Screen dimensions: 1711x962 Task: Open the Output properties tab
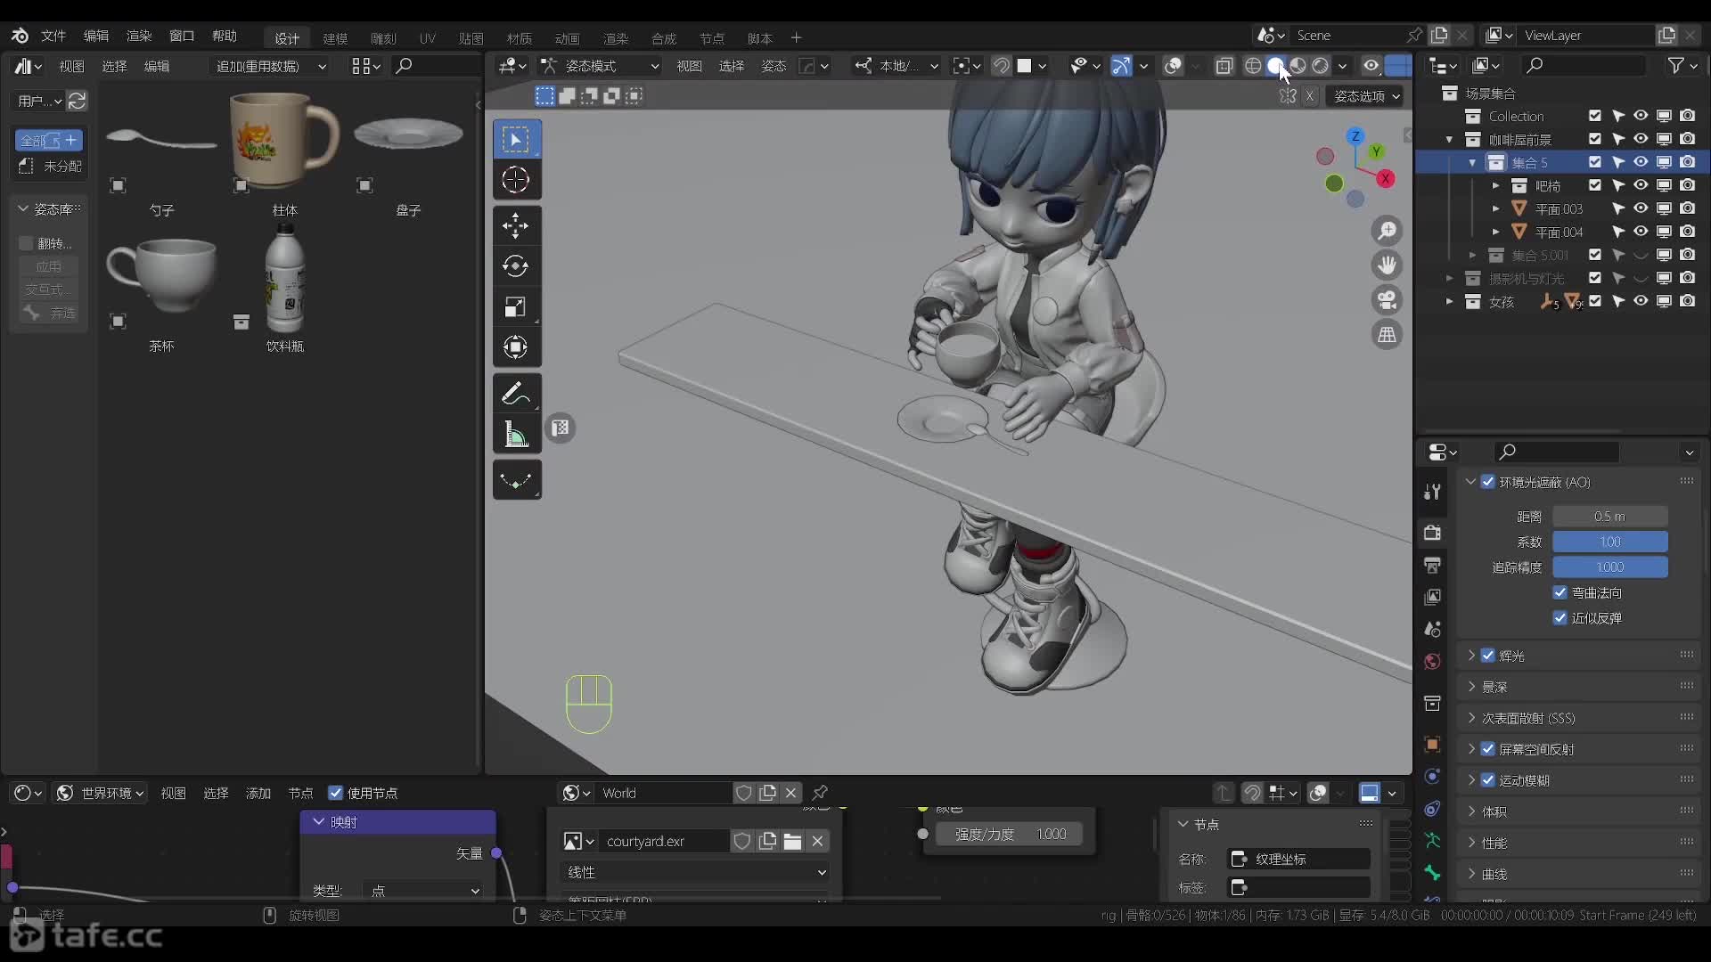(x=1432, y=565)
